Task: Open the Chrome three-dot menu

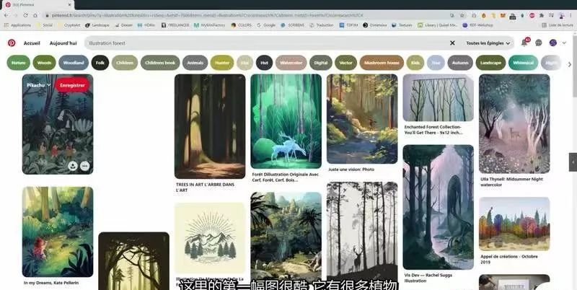Action: point(571,15)
